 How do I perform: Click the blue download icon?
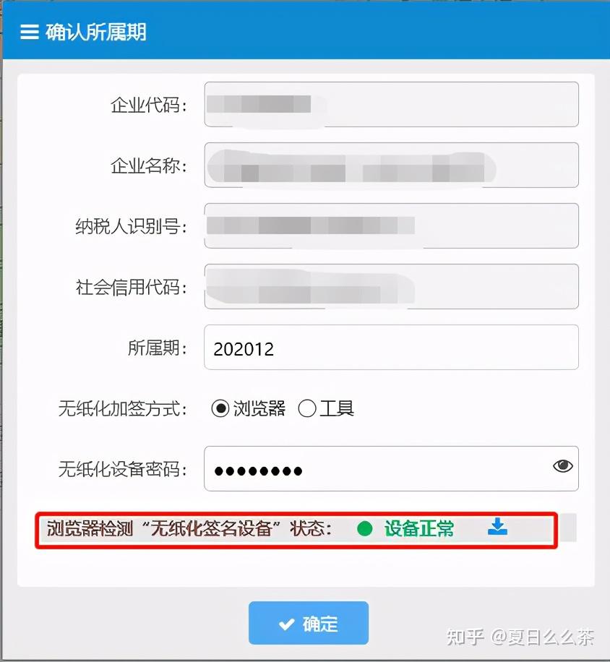[497, 526]
